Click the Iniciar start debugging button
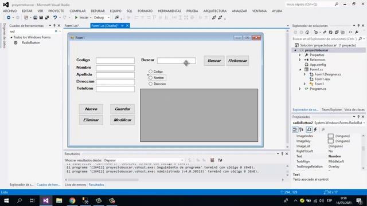The height and width of the screenshot is (206, 367). coord(82,18)
